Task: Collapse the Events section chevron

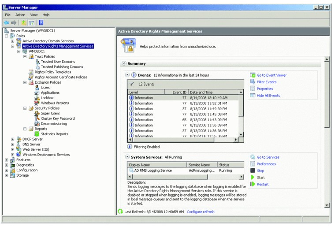Action: pyautogui.click(x=127, y=75)
